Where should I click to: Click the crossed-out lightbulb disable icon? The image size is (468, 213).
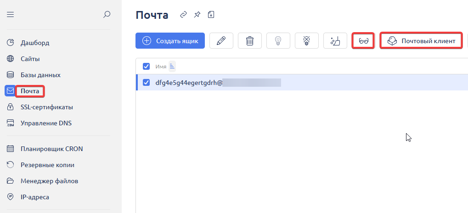click(x=306, y=41)
